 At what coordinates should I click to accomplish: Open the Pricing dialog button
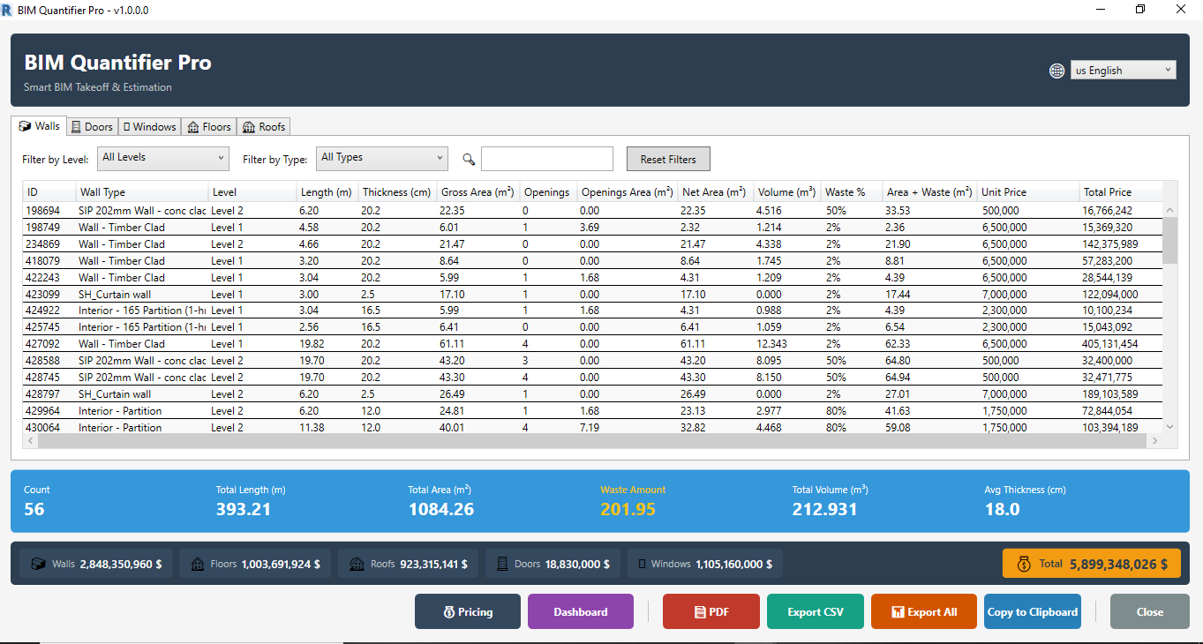(468, 611)
